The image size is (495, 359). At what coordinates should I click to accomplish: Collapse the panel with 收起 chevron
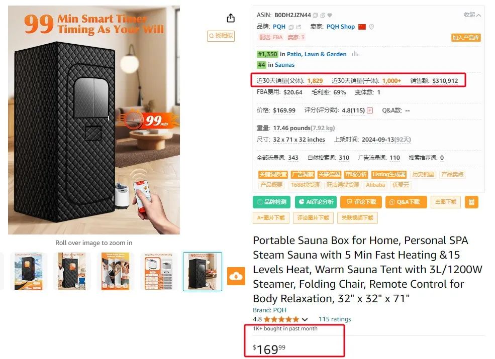[x=472, y=15]
